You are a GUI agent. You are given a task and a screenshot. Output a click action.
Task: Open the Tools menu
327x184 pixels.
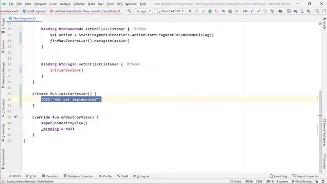(110, 4)
